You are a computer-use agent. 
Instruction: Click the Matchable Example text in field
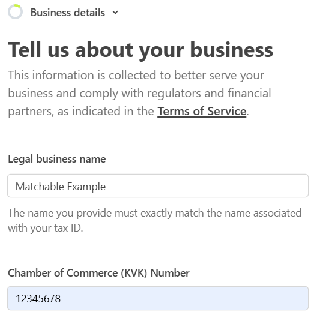61,187
